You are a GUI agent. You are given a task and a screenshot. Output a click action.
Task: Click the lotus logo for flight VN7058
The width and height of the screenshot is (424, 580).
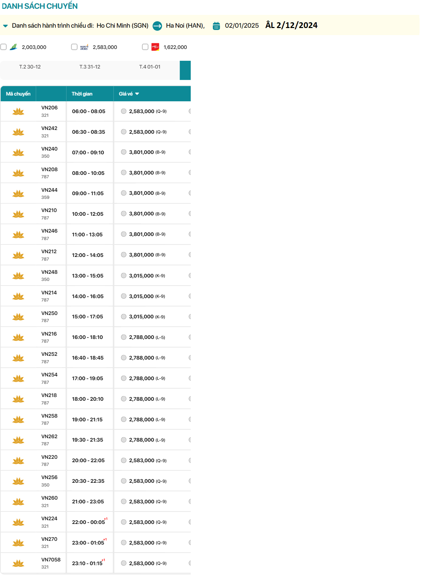click(18, 563)
